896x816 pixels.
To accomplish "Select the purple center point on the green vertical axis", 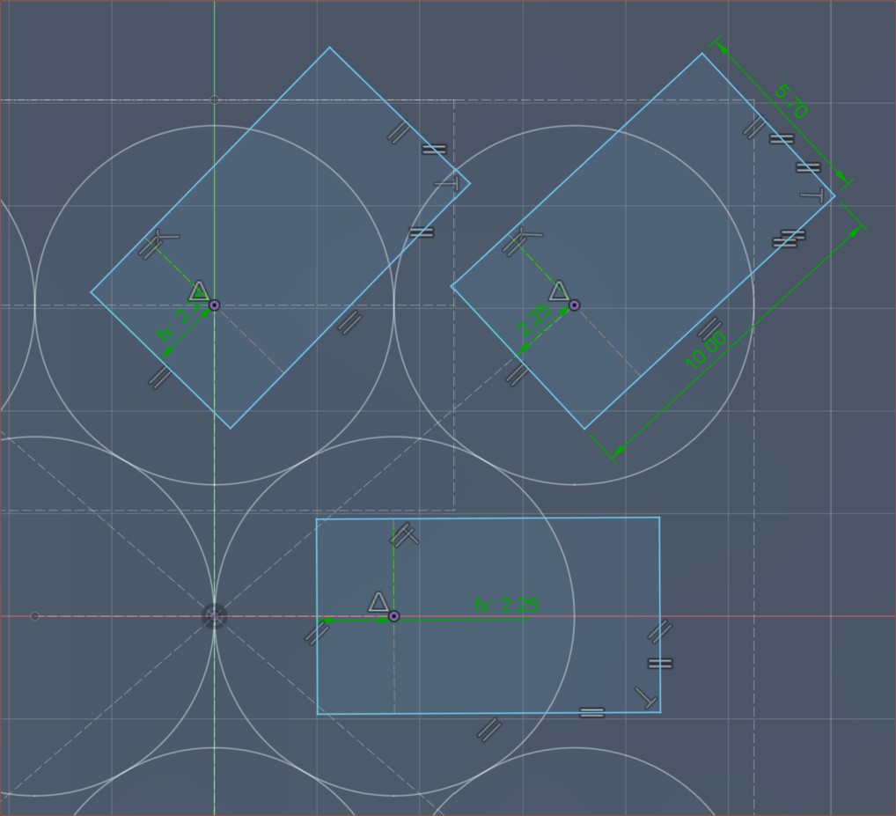I will 214,305.
